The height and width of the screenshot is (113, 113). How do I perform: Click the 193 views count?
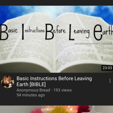pos(62,90)
